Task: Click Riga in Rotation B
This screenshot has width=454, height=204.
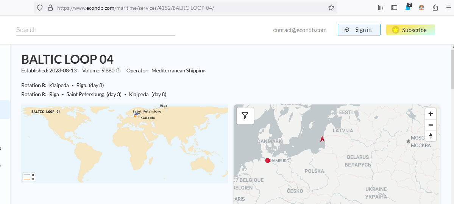Action: 81,85
